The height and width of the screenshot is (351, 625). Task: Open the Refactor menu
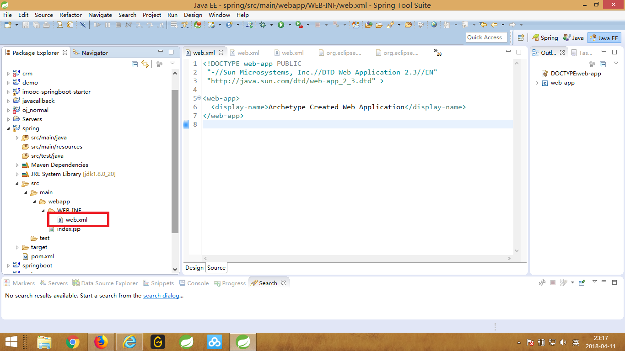[x=70, y=15]
